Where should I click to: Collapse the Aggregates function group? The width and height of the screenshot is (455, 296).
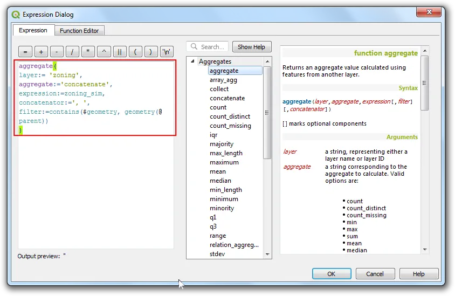pos(192,61)
